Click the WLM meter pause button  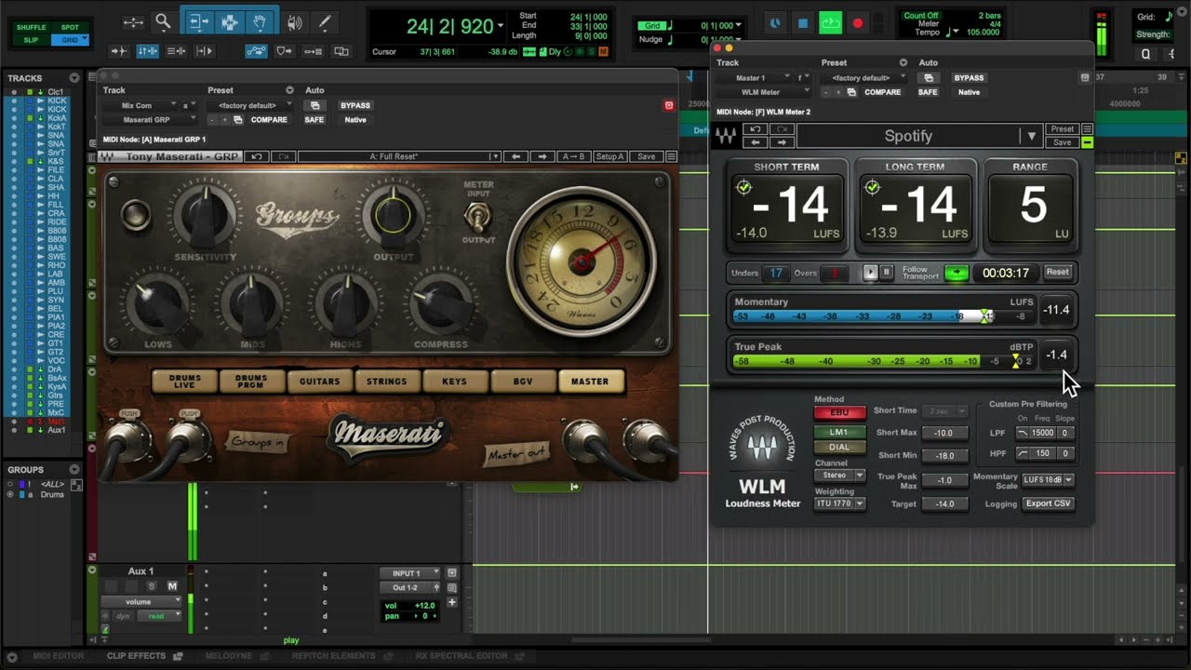point(886,273)
